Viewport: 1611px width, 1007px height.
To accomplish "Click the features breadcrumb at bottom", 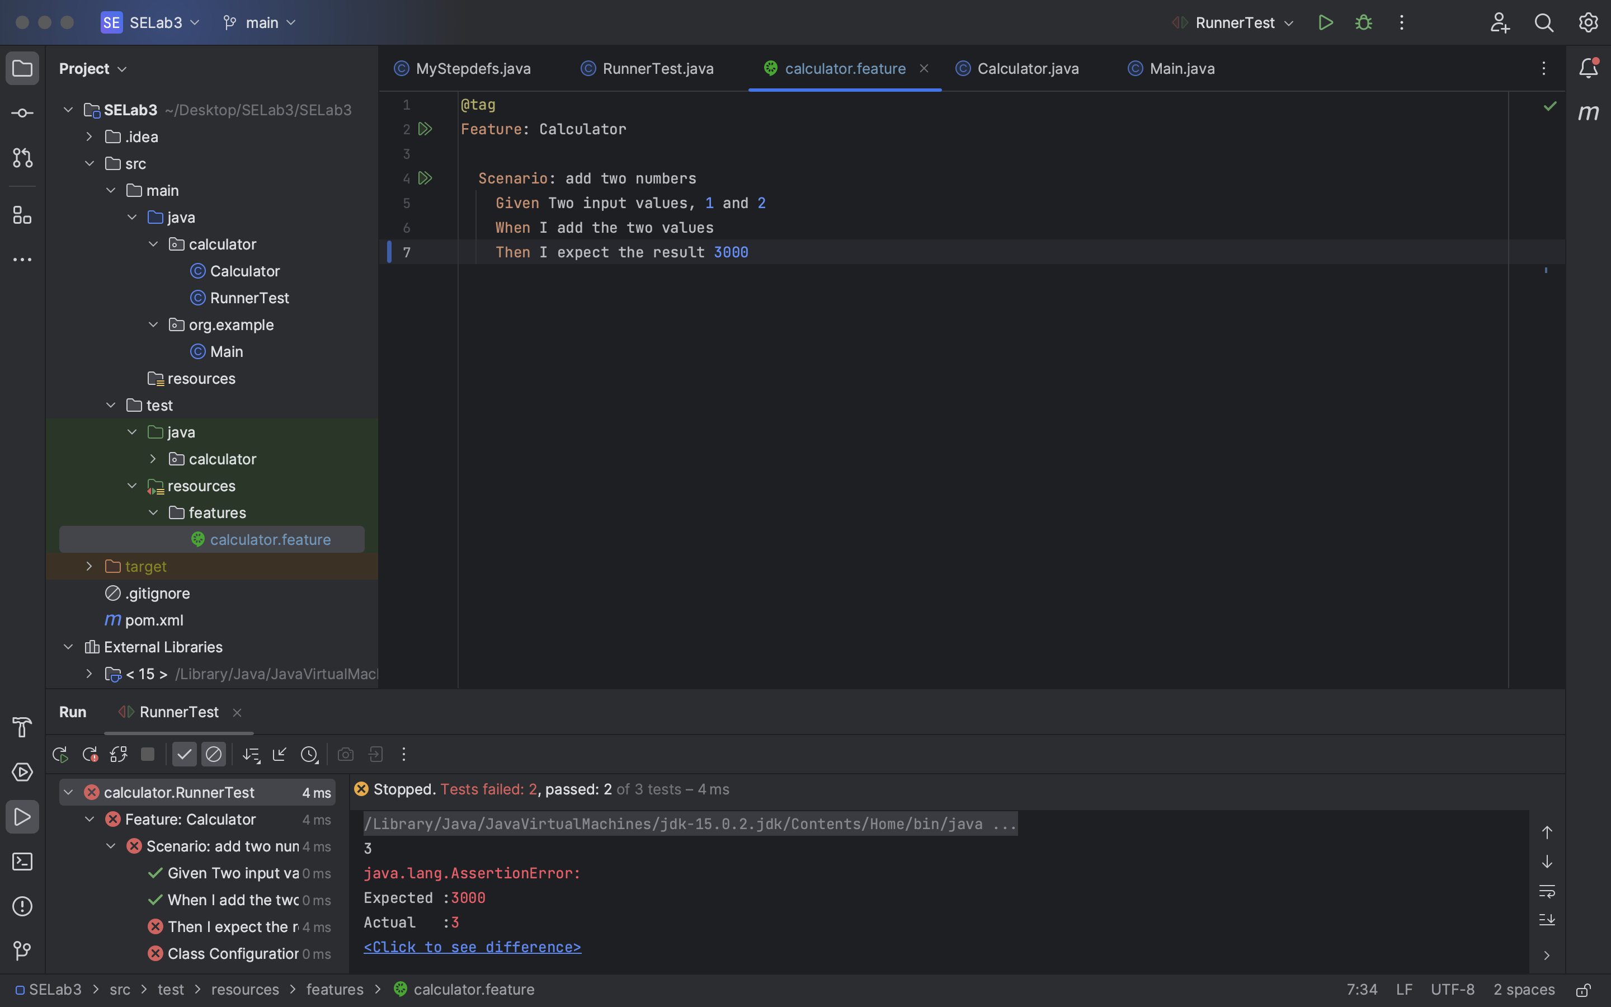I will coord(335,989).
